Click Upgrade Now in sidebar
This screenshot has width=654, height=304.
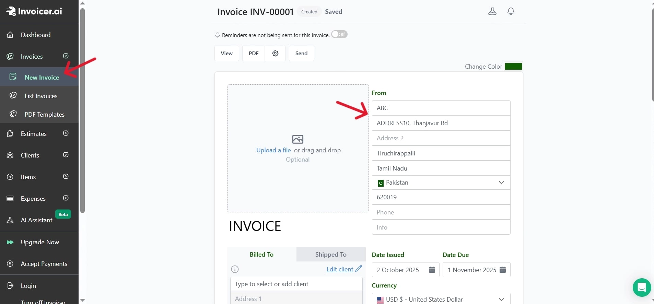pos(39,242)
